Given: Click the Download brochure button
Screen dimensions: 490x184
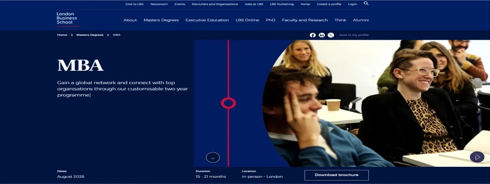Looking at the screenshot, I should pyautogui.click(x=336, y=175).
